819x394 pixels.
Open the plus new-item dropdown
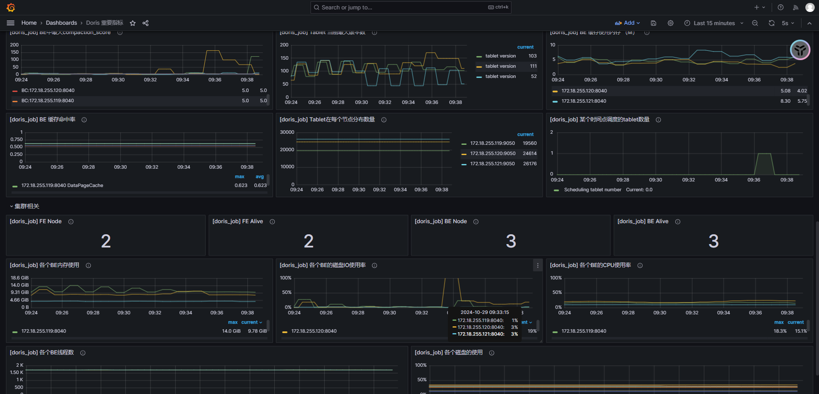[759, 7]
